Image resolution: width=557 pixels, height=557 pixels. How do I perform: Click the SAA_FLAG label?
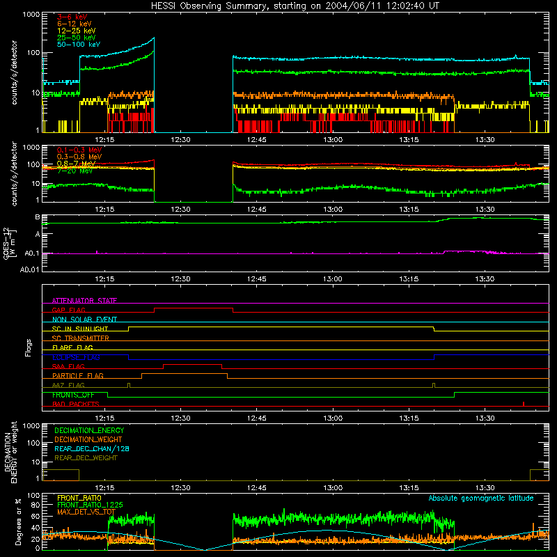[68, 366]
